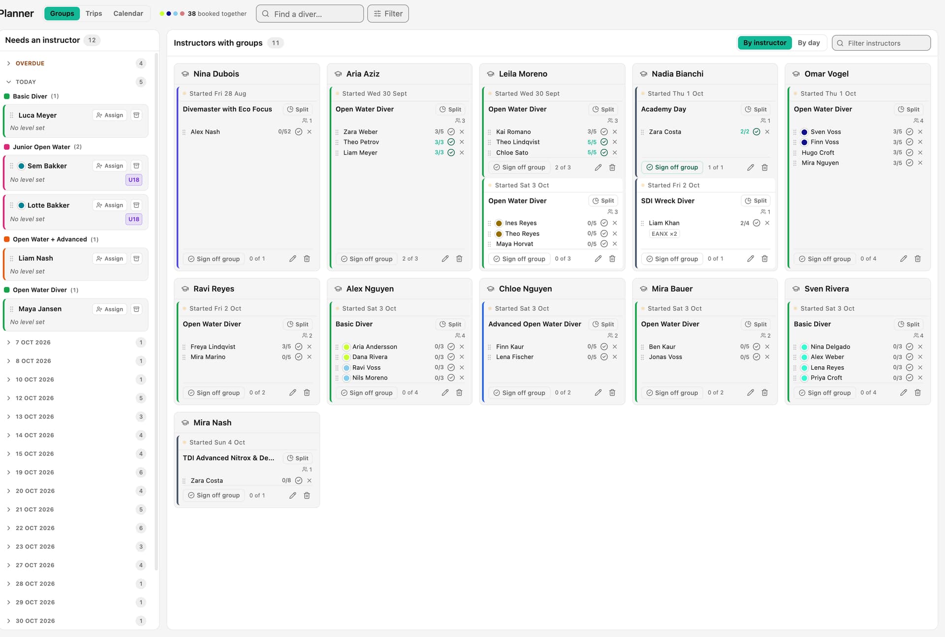This screenshot has height=637, width=945.
Task: Remove Dana Rivera from Alex Nguyen's group
Action: pyautogui.click(x=462, y=357)
